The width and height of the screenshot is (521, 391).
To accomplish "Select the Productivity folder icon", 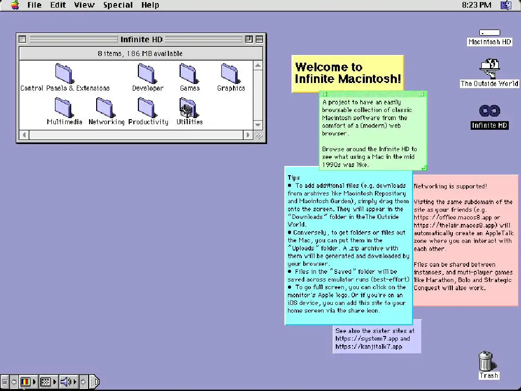I will (x=147, y=107).
